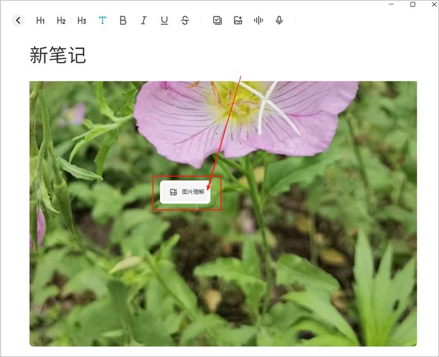The image size is (439, 357).
Task: Toggle underline formatting
Action: [x=164, y=20]
